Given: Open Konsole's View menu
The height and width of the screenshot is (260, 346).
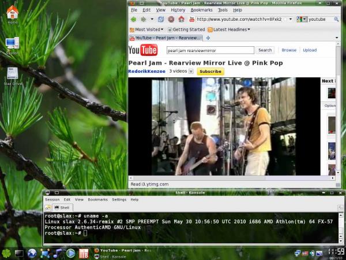Looking at the screenshot, I should 79,199.
